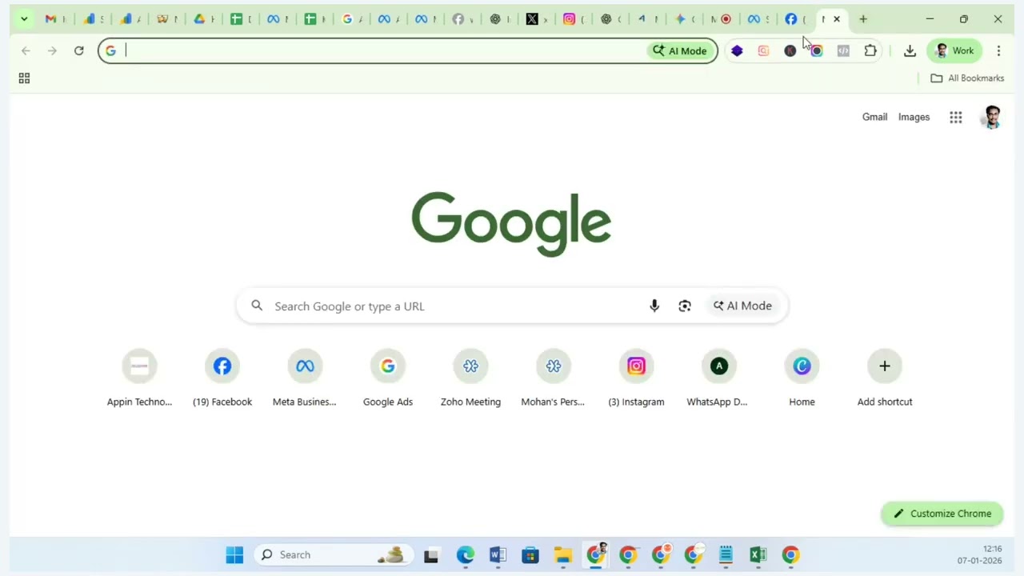Open the Zoho Meeting shortcut

(470, 379)
